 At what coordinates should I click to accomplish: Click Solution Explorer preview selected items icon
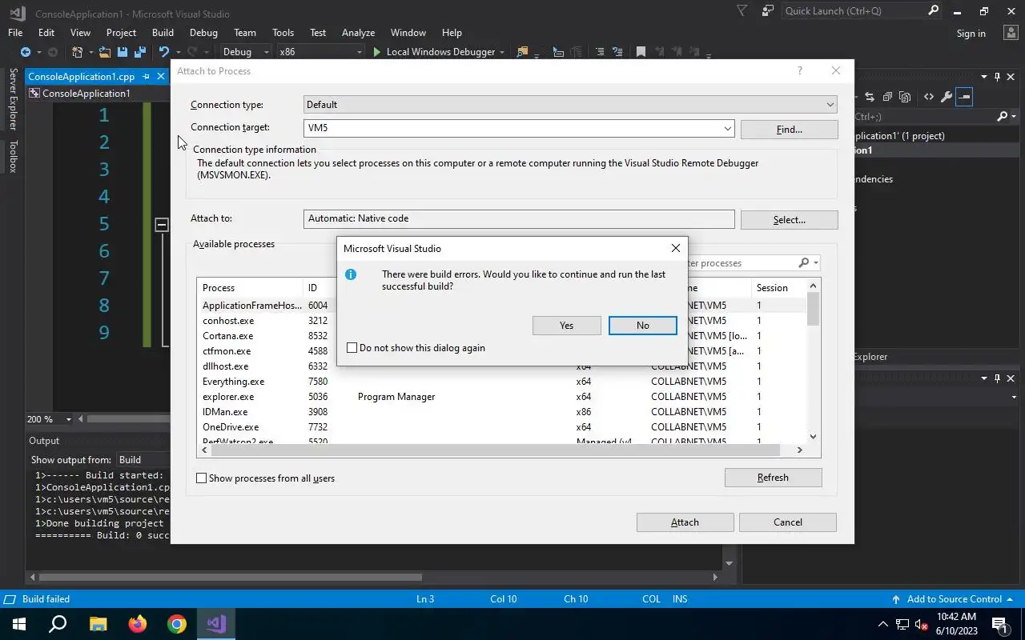(x=964, y=97)
